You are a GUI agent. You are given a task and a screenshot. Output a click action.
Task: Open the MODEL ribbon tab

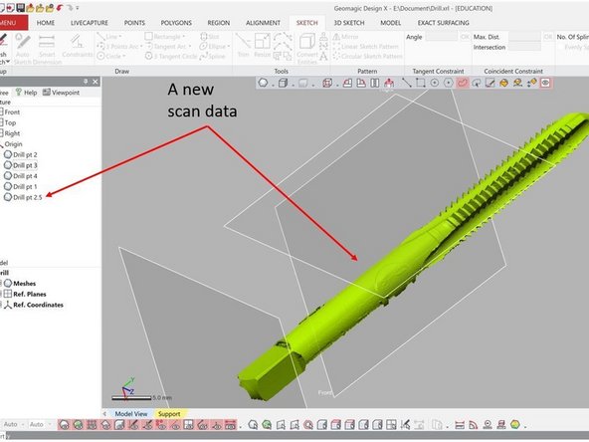[391, 23]
